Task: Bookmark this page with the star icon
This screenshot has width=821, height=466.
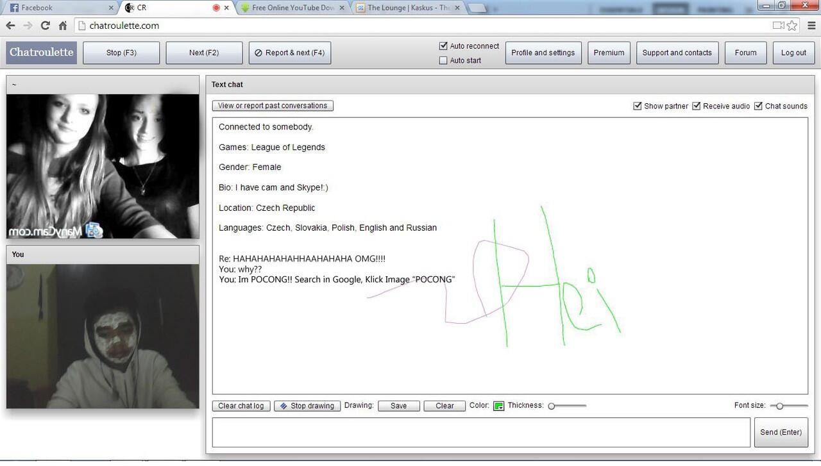Action: pyautogui.click(x=792, y=26)
